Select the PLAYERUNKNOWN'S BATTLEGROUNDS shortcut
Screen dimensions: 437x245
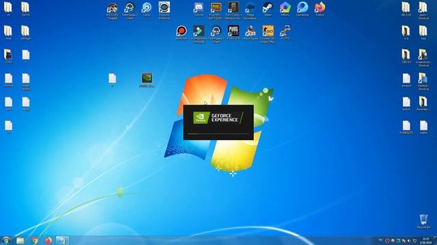(216, 11)
